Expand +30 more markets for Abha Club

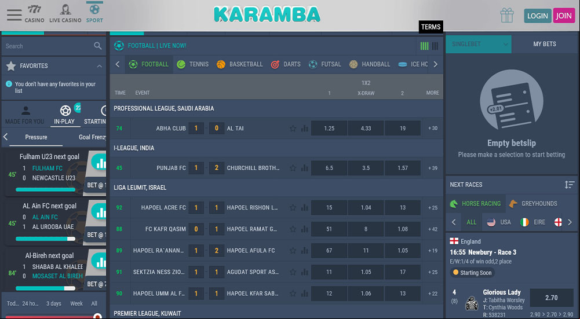[433, 129]
